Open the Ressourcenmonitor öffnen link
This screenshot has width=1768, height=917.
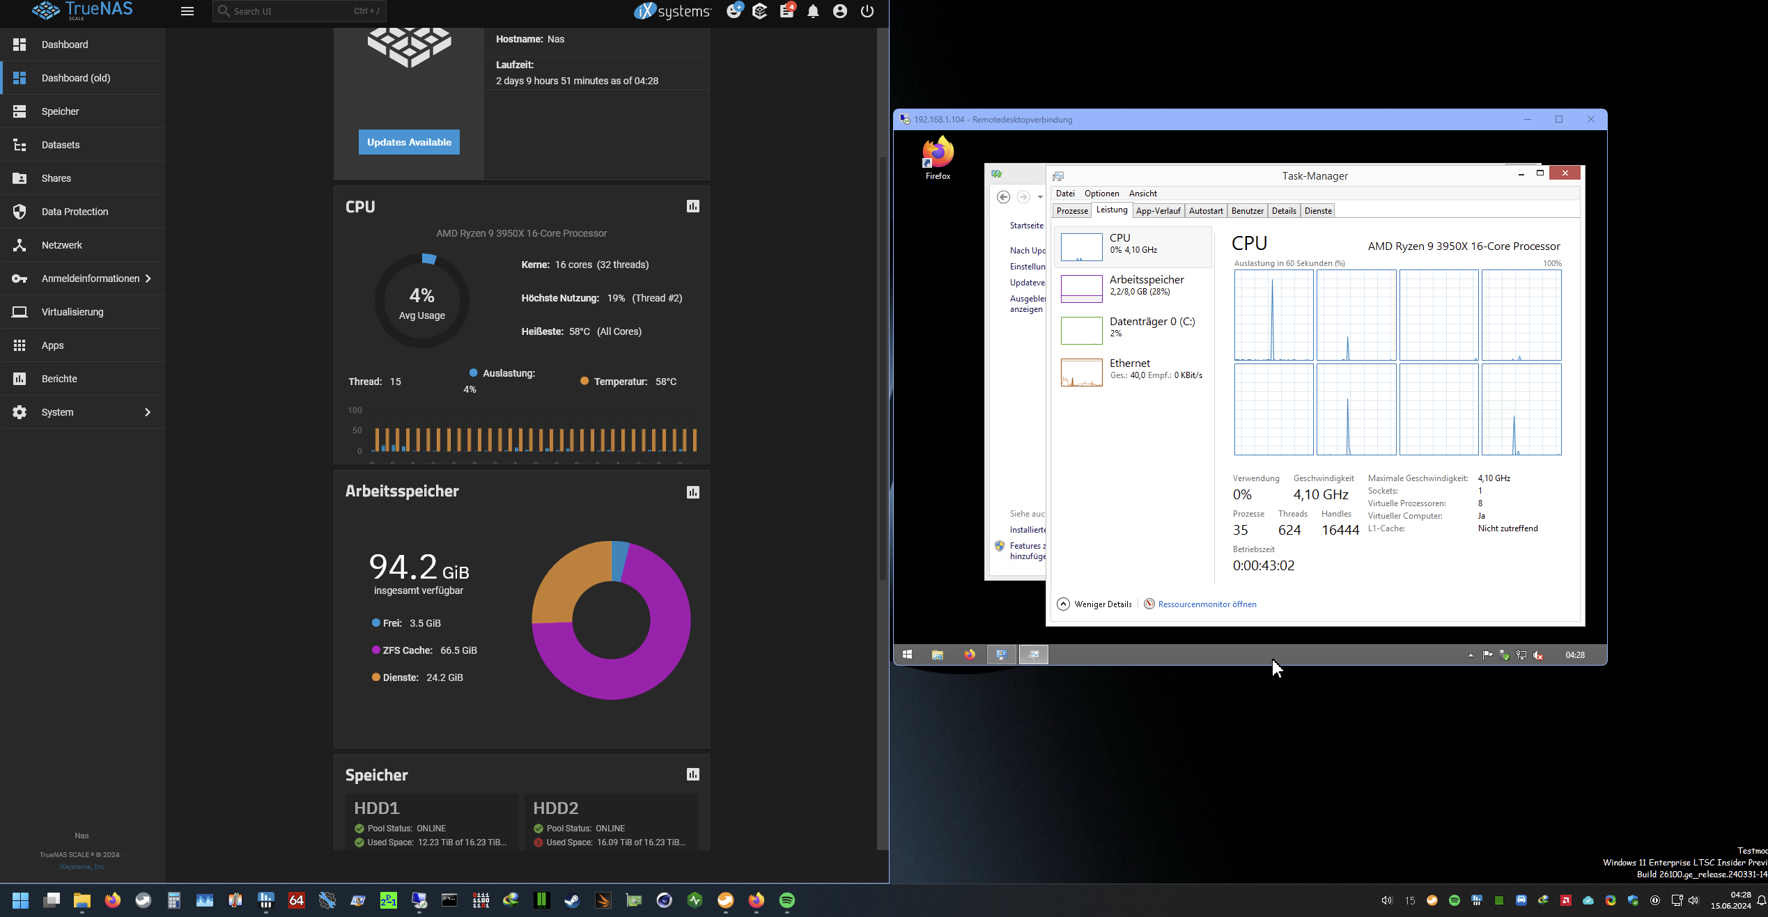point(1207,604)
